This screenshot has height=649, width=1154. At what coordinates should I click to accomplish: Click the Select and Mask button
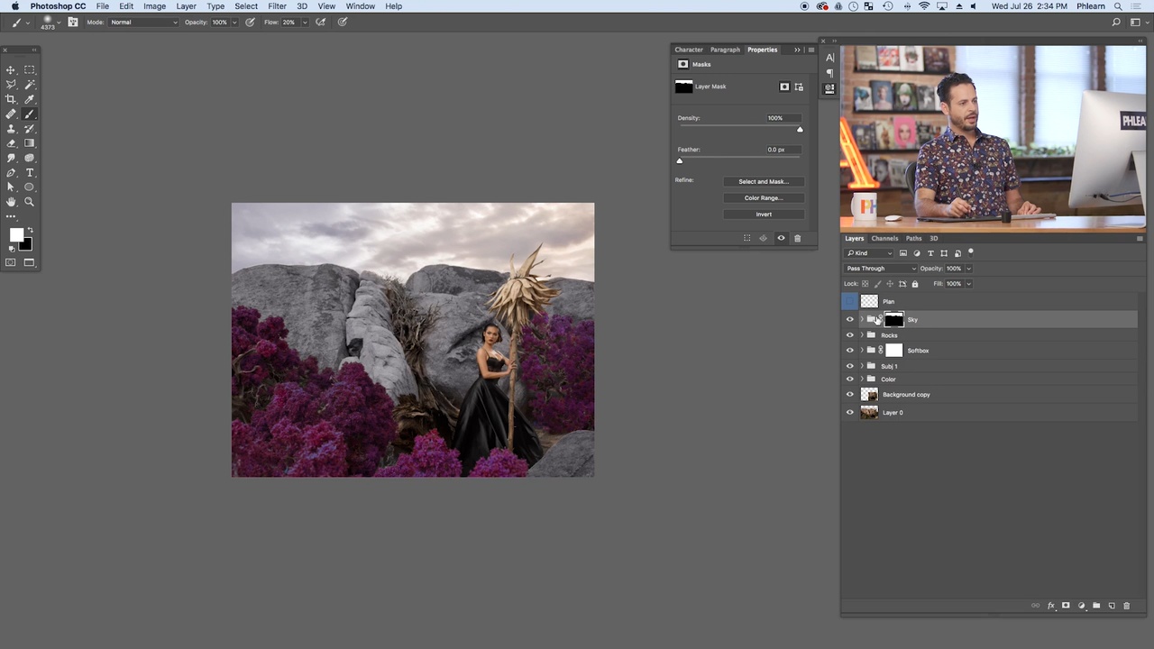(x=764, y=182)
